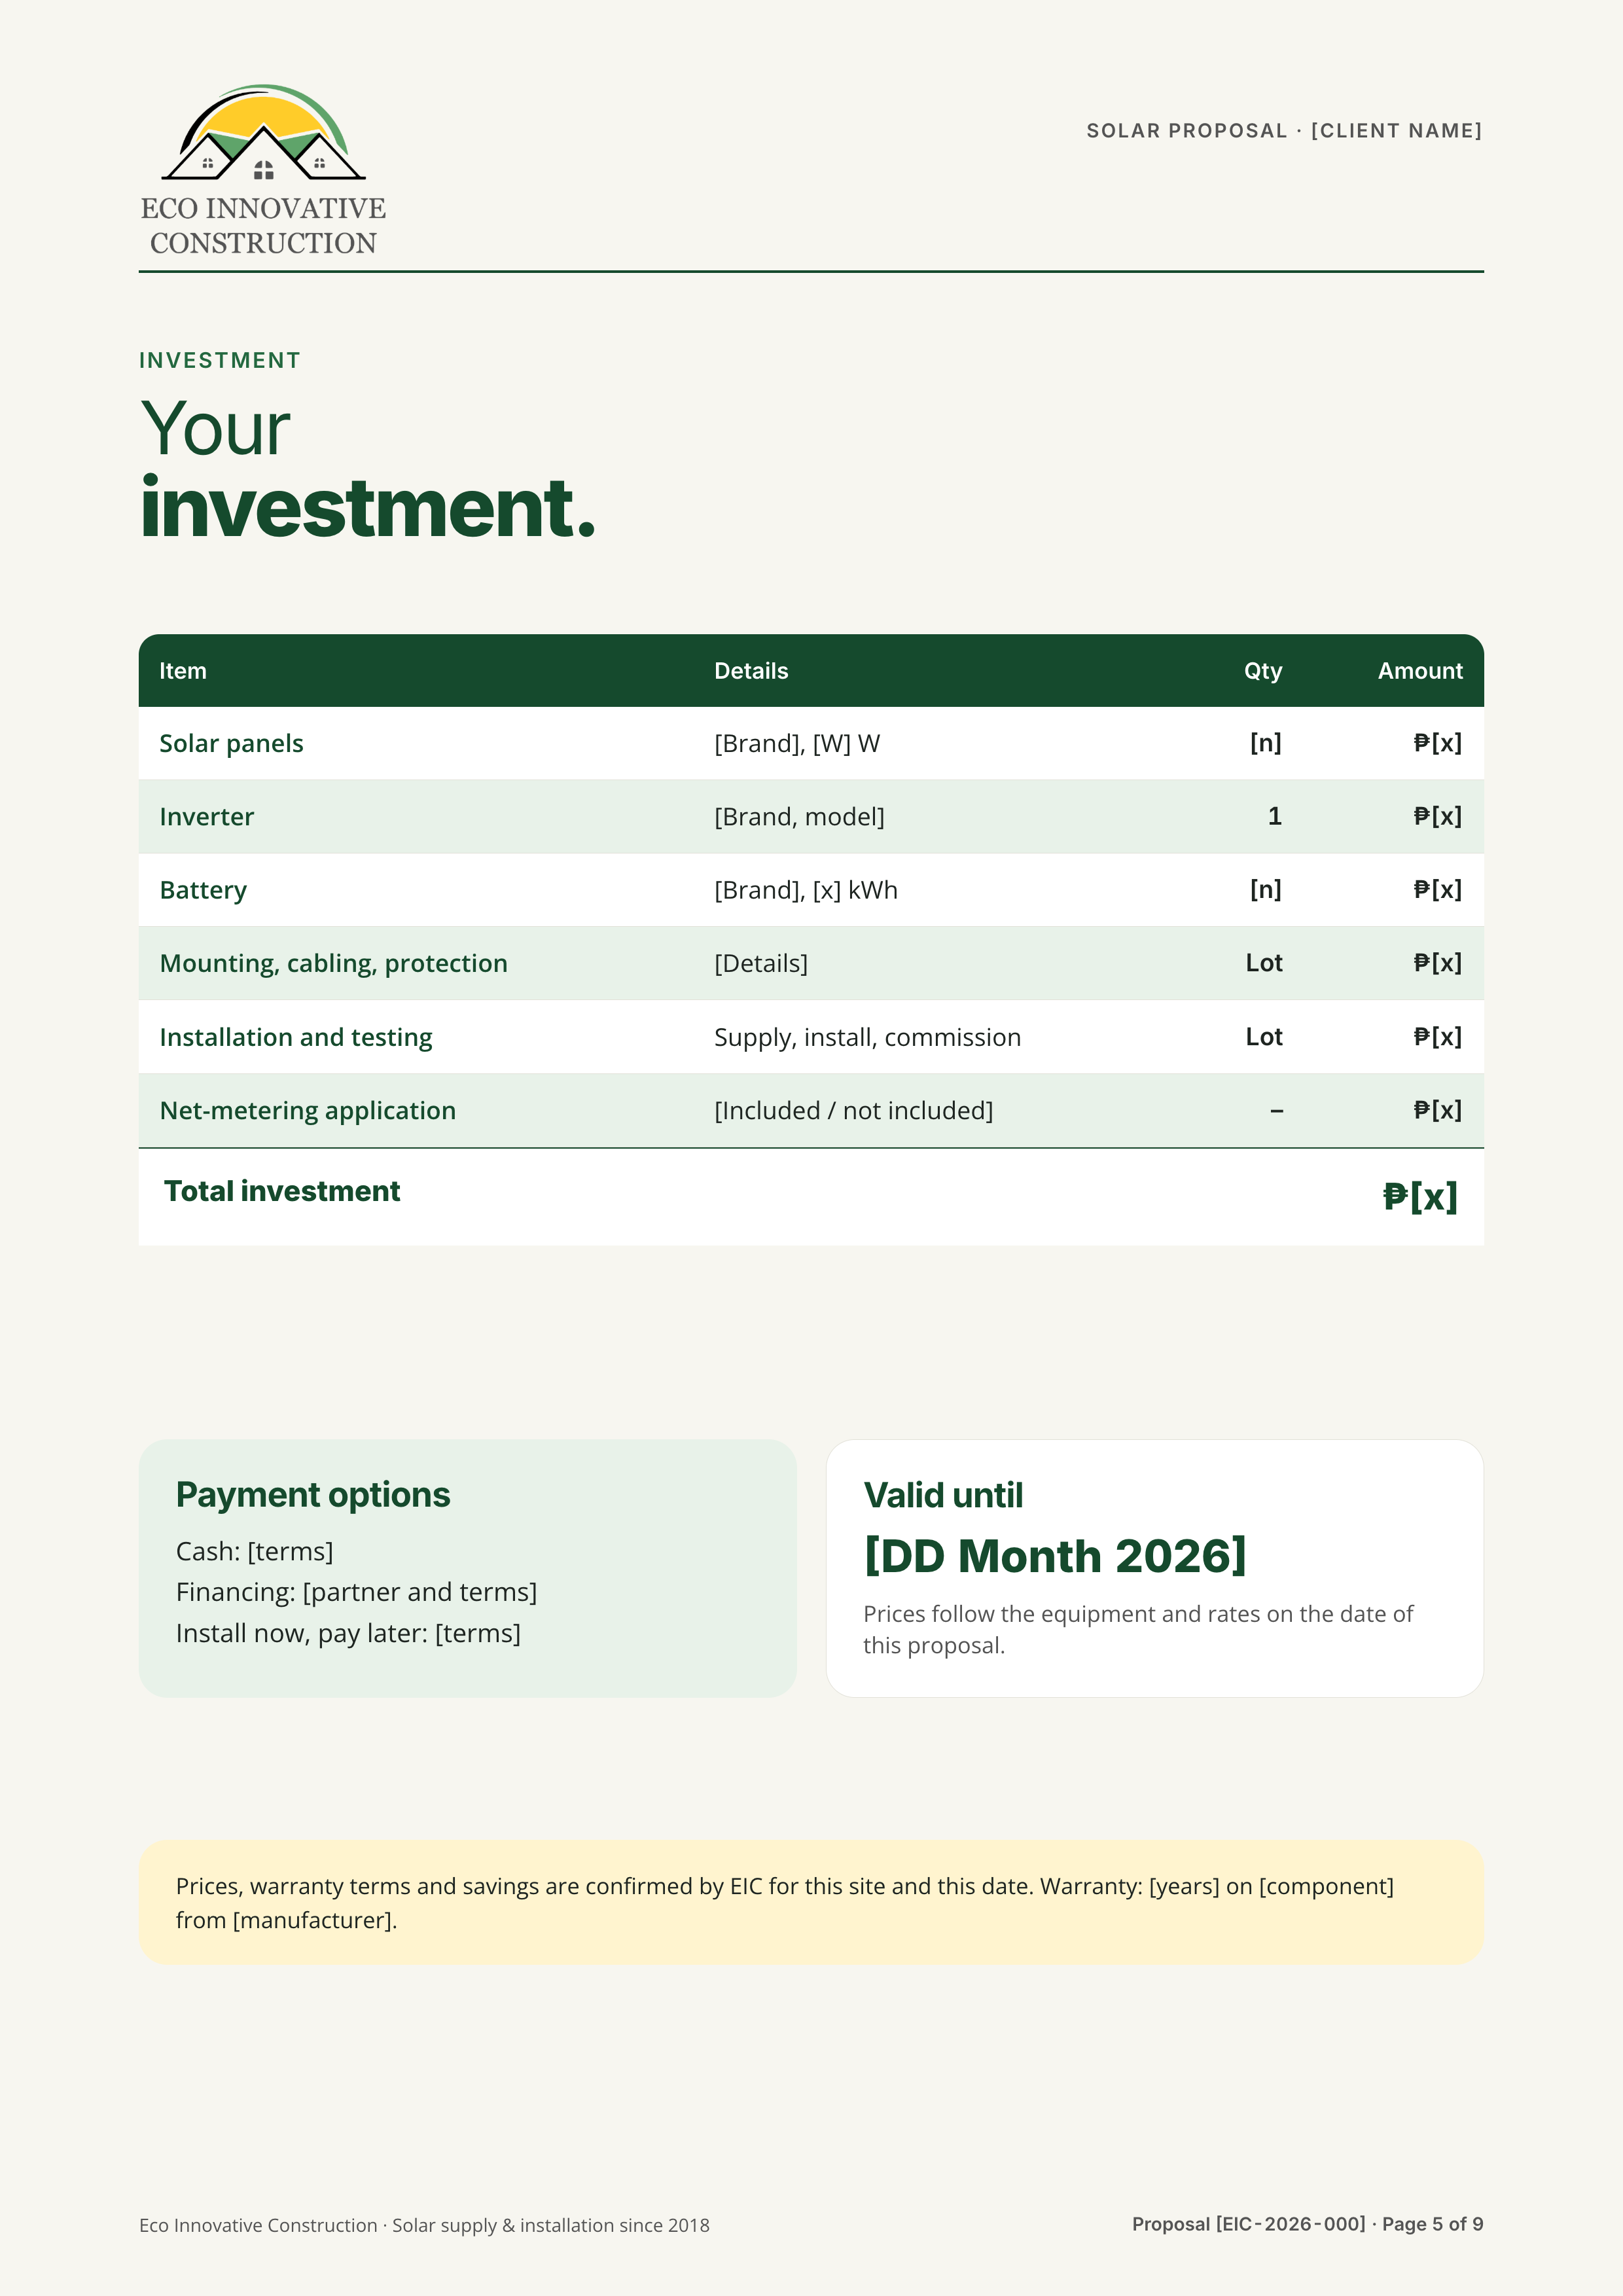
Task: Select the Mounting, cabling, protection row
Action: tap(811, 963)
